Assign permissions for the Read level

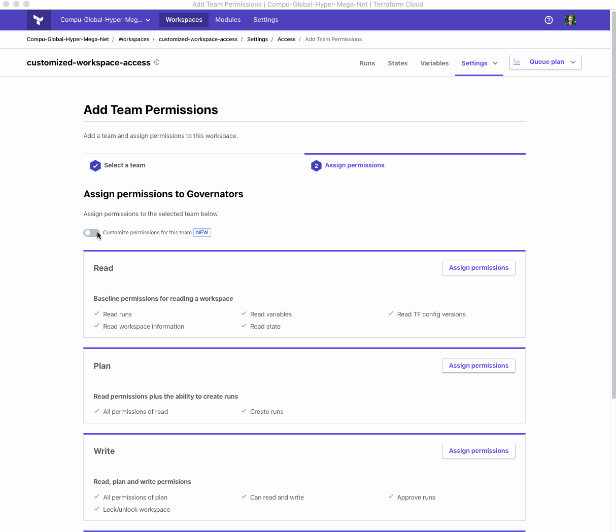(478, 268)
